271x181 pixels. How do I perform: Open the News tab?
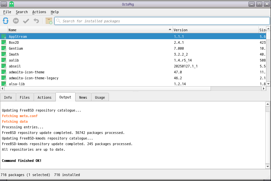click(x=83, y=97)
